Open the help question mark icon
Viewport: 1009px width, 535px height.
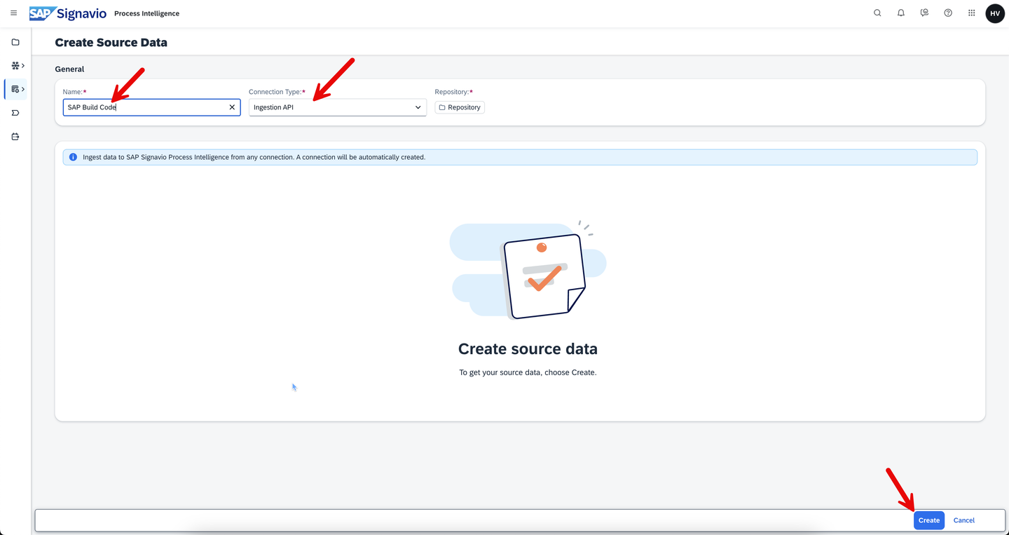click(948, 13)
